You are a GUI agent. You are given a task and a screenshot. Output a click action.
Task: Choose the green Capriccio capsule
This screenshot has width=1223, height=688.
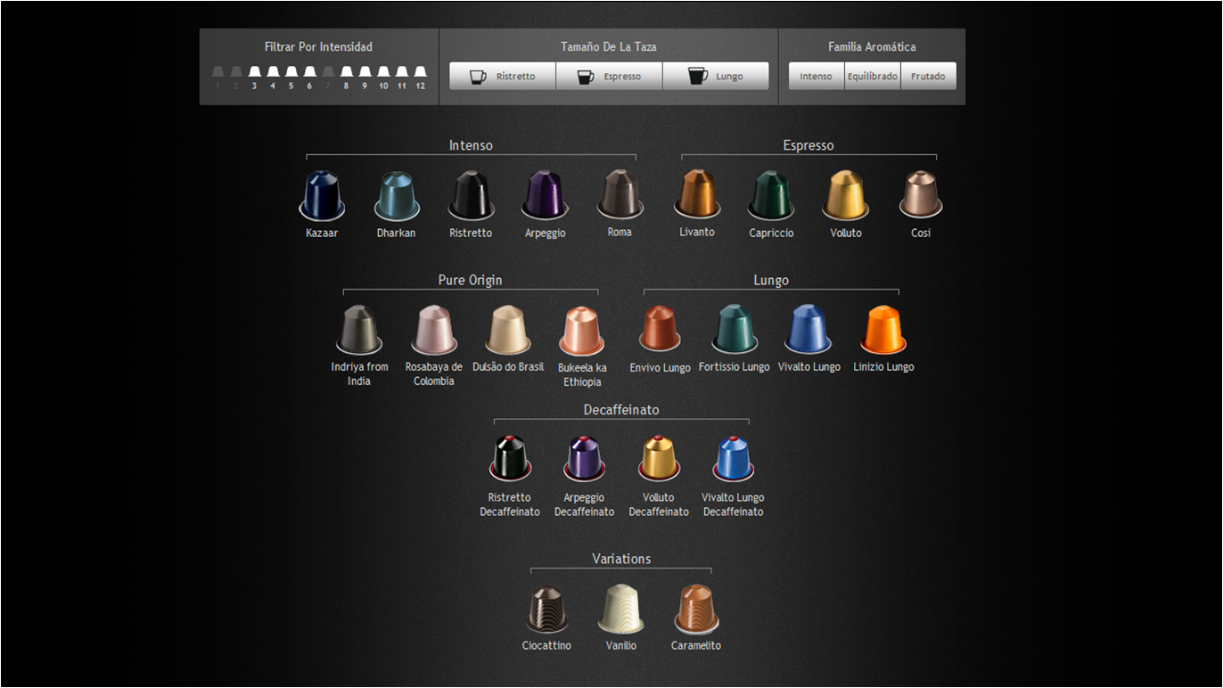[771, 195]
